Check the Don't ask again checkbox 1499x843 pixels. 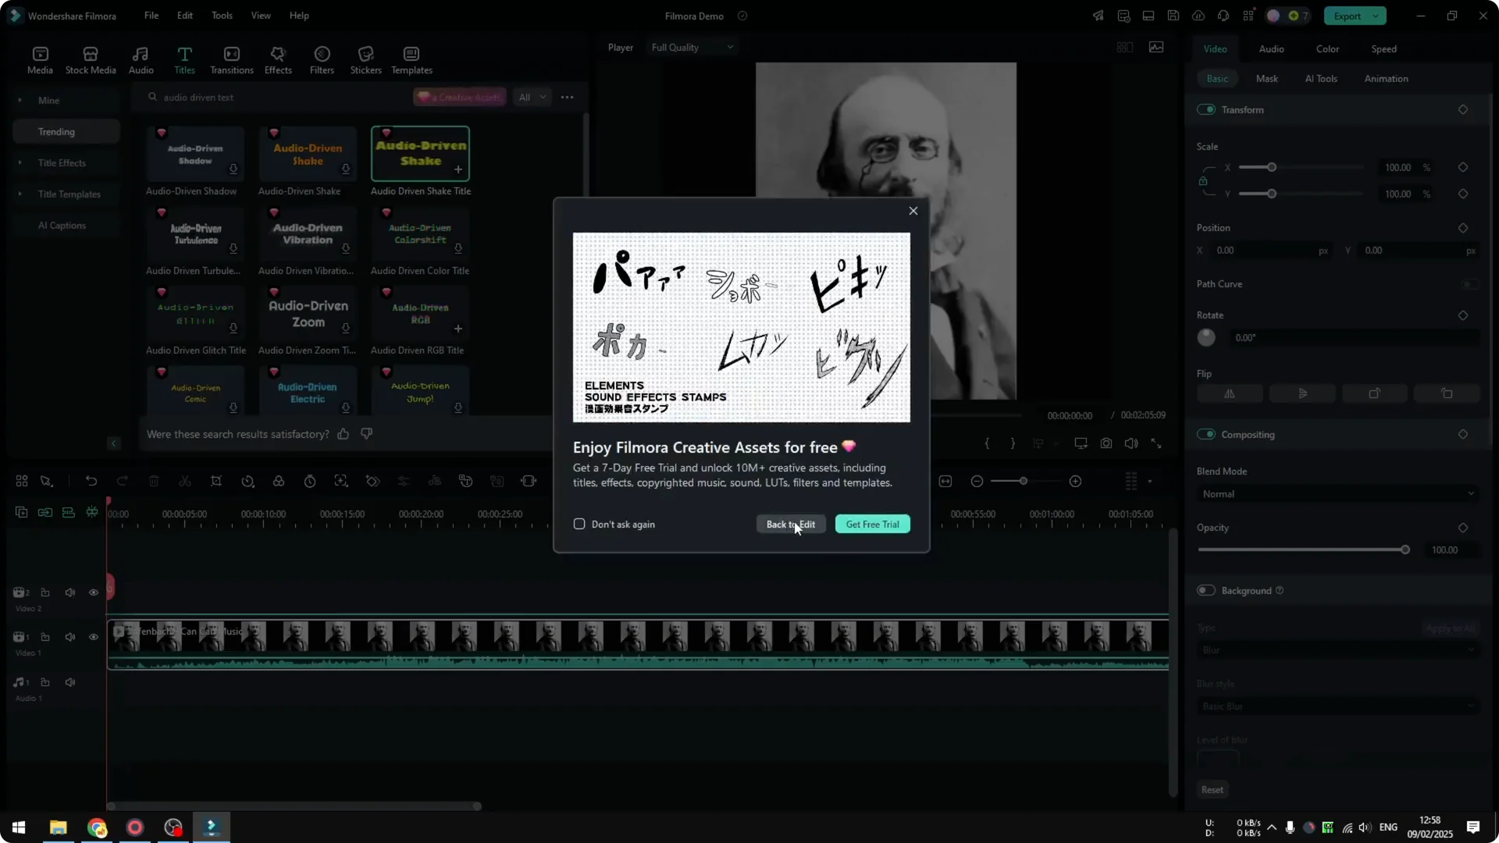point(579,524)
